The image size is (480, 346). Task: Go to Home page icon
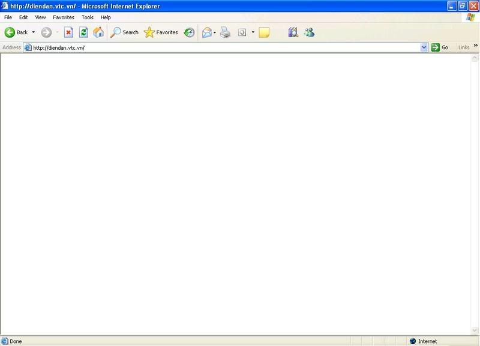98,32
